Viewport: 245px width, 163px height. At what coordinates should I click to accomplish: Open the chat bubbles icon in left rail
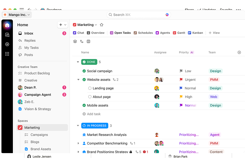(7, 35)
